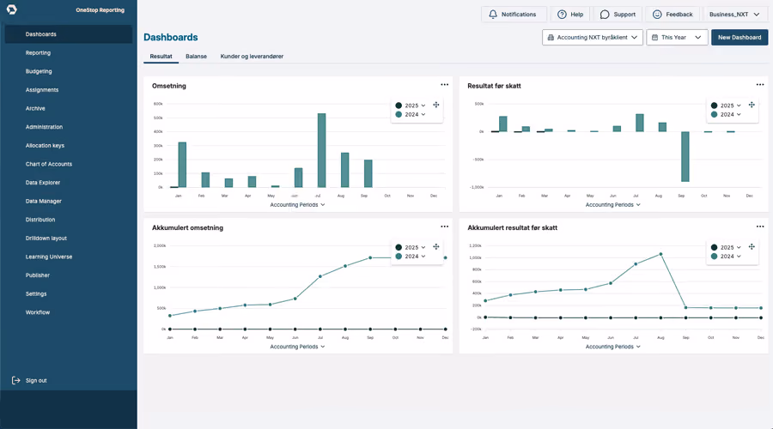This screenshot has height=429, width=773.
Task: Open Akkumulert resultat før skatt three-dot menu
Action: (760, 227)
